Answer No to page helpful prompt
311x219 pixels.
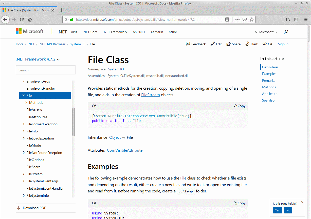[x=288, y=210]
